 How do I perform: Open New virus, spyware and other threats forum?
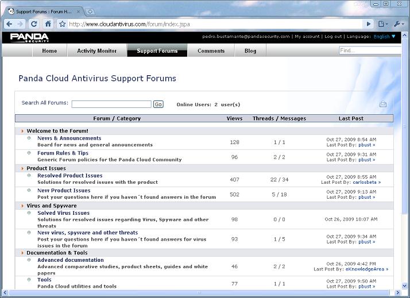[88, 233]
